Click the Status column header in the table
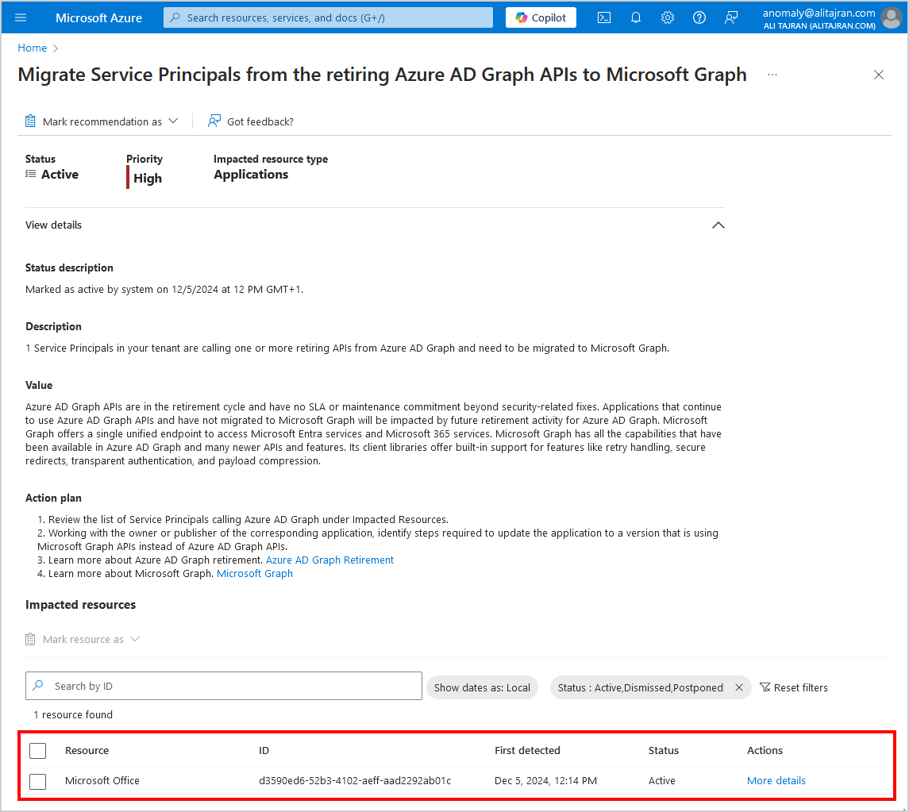The image size is (909, 812). point(663,751)
